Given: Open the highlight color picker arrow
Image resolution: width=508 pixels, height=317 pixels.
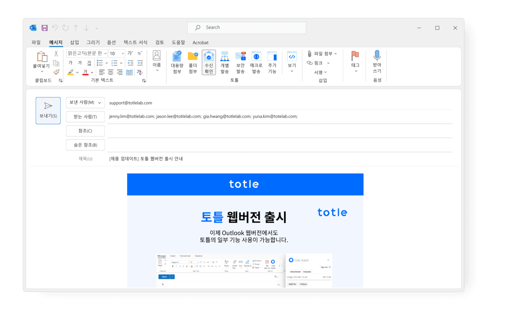Looking at the screenshot, I should [77, 72].
